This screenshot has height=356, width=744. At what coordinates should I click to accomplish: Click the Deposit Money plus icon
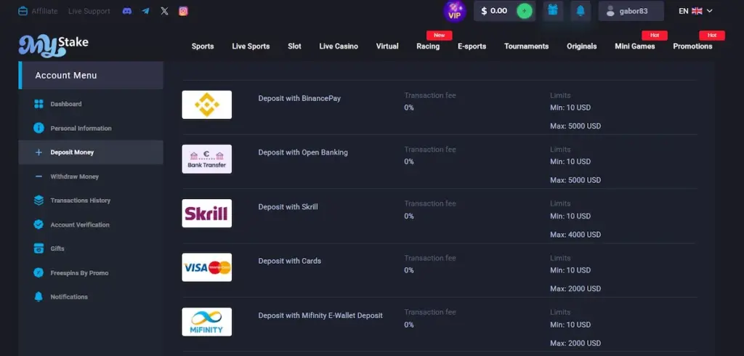point(39,153)
